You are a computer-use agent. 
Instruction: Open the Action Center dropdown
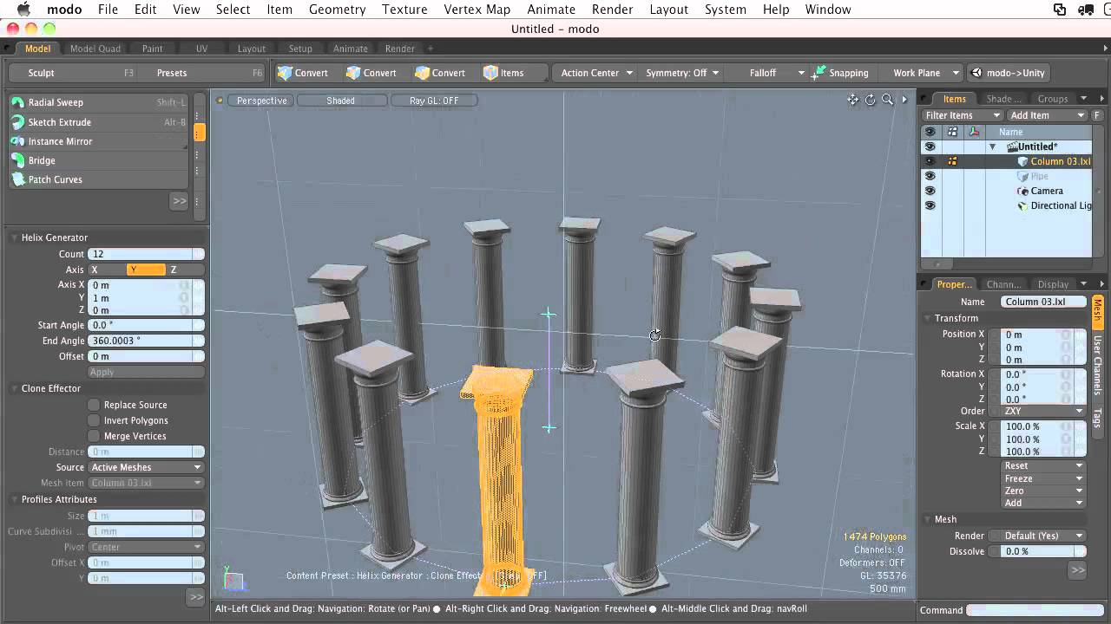pos(596,73)
